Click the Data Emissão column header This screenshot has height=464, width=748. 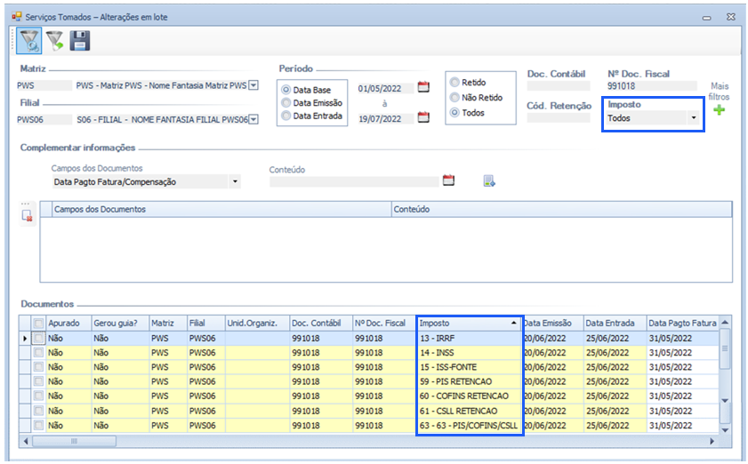click(551, 323)
